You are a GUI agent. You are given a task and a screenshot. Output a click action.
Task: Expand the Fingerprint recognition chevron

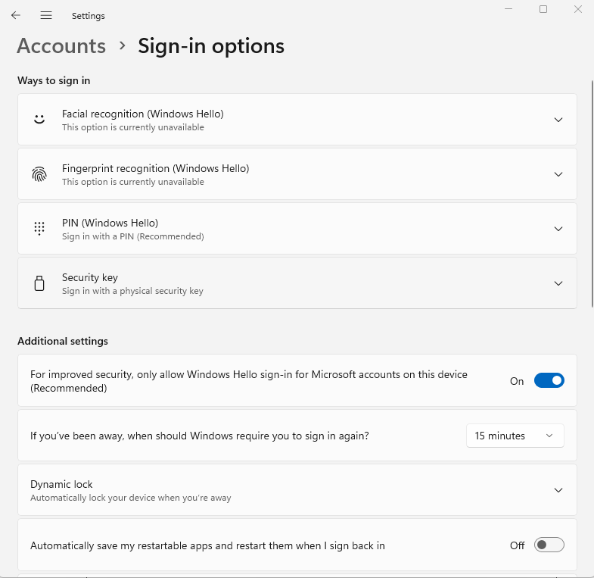(558, 174)
